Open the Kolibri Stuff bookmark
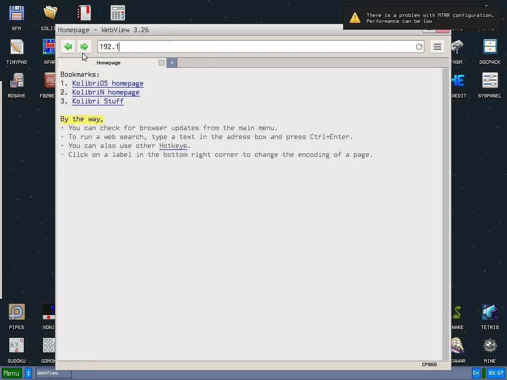The image size is (507, 380). pos(98,101)
